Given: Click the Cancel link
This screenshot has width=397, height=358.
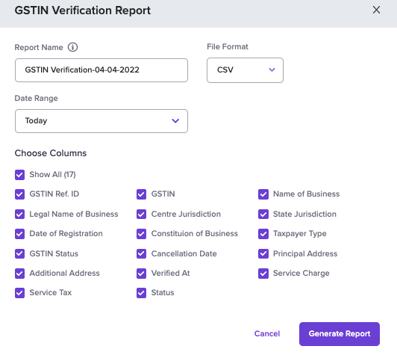Looking at the screenshot, I should point(267,333).
